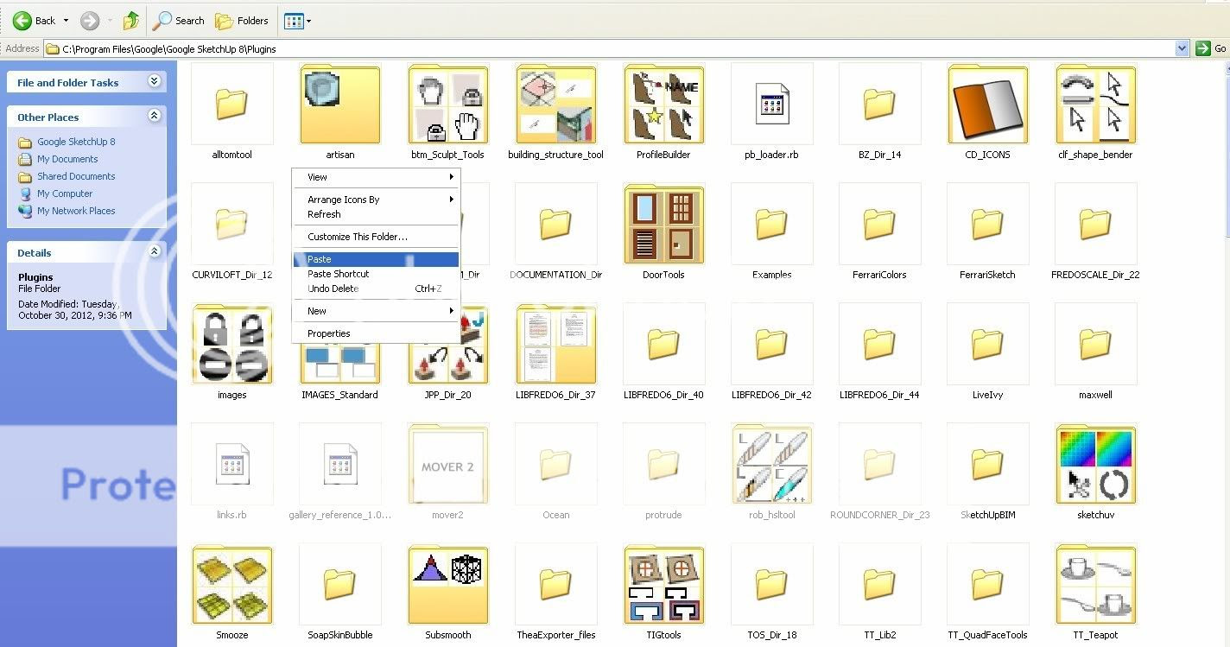Click the Forward navigation arrow
1230x647 pixels.
click(x=90, y=20)
